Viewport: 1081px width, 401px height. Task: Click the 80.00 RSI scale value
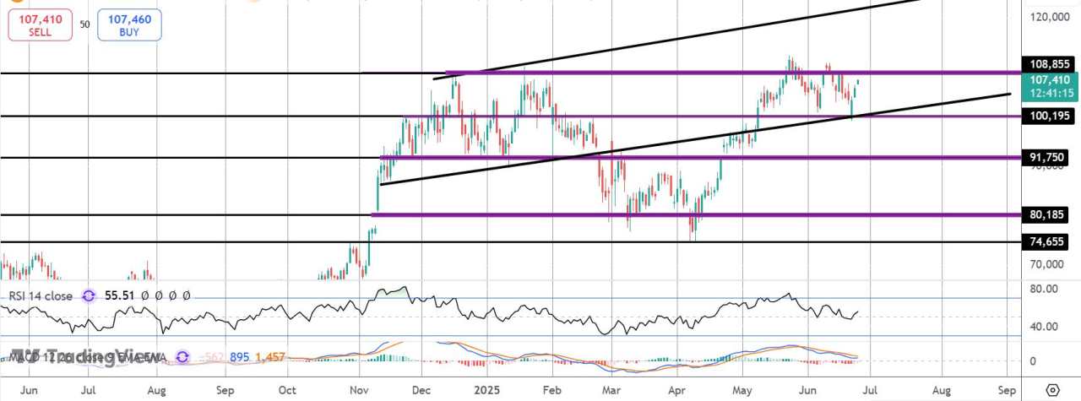tap(1045, 288)
